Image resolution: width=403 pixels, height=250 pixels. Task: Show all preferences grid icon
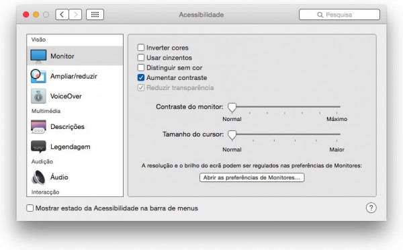pos(95,15)
